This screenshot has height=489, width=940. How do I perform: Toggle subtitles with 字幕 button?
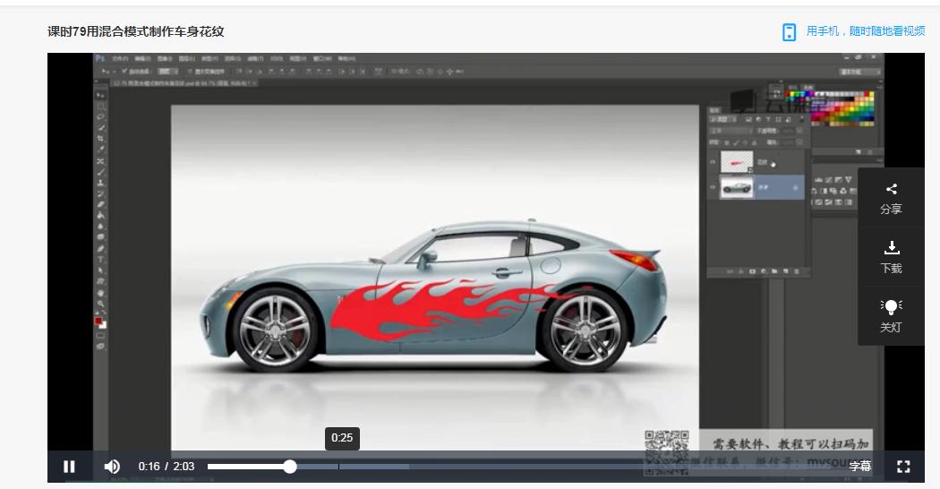(859, 467)
